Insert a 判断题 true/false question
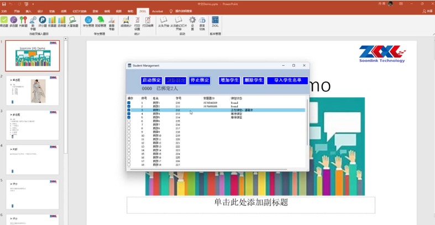The height and width of the screenshot is (225, 435). pyautogui.click(x=23, y=21)
